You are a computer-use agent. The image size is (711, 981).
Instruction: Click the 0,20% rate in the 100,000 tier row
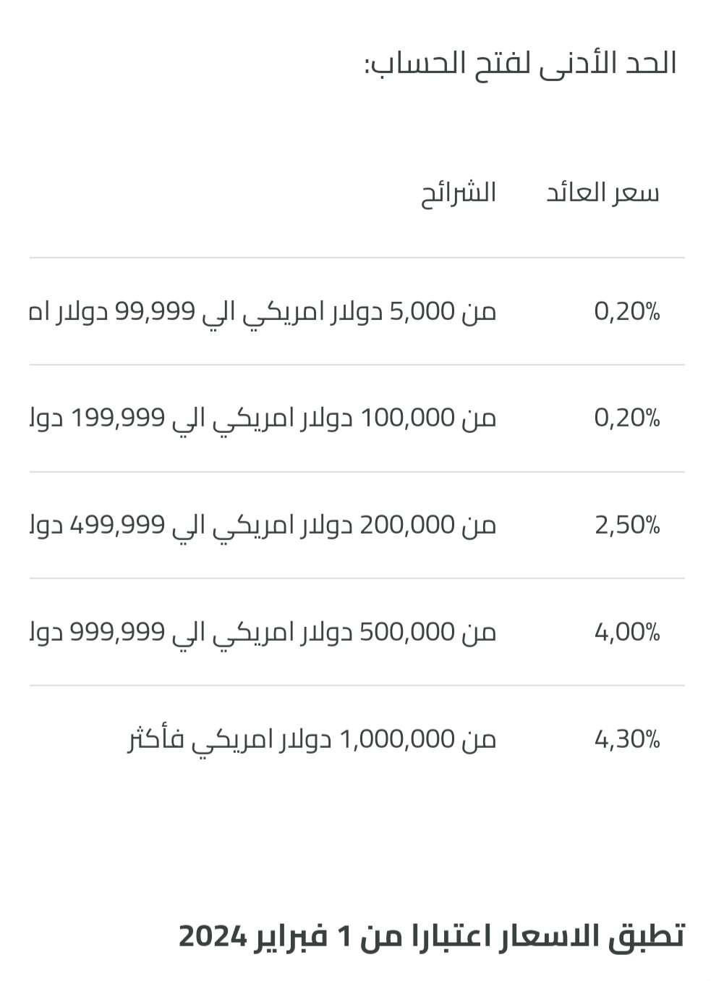[627, 418]
